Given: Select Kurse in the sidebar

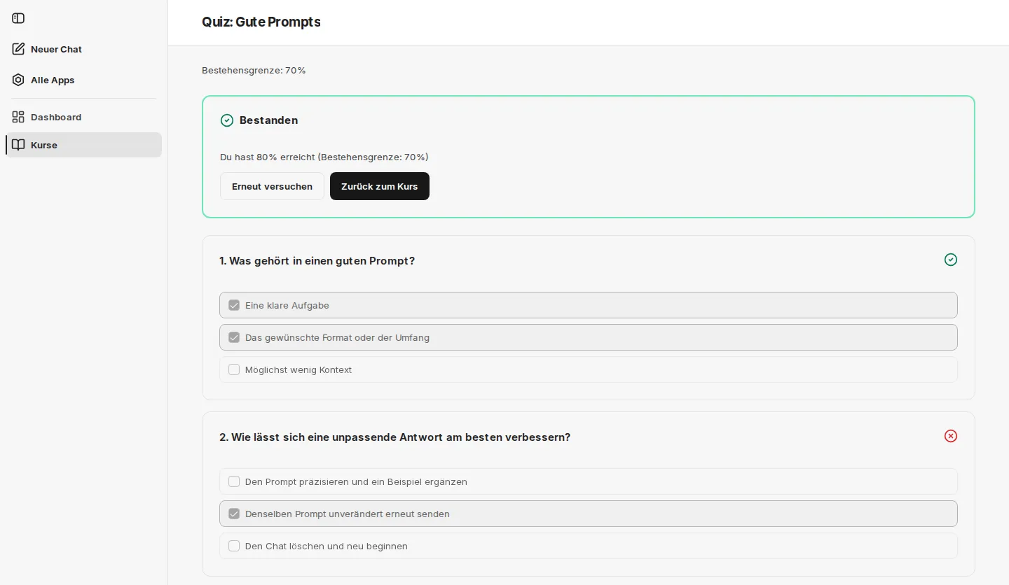Looking at the screenshot, I should [83, 145].
